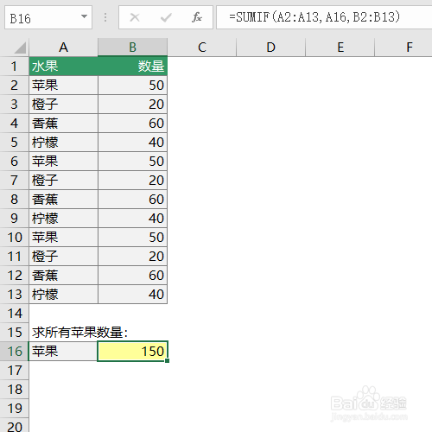Select column A header

tap(63, 48)
